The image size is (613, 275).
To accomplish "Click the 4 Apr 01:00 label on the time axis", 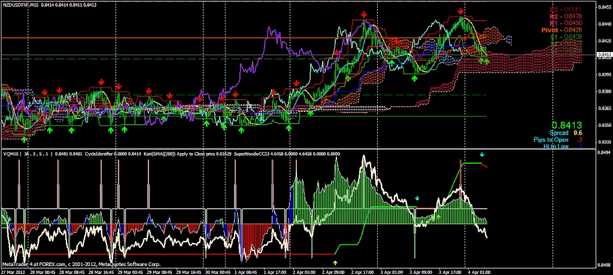I will click(478, 271).
